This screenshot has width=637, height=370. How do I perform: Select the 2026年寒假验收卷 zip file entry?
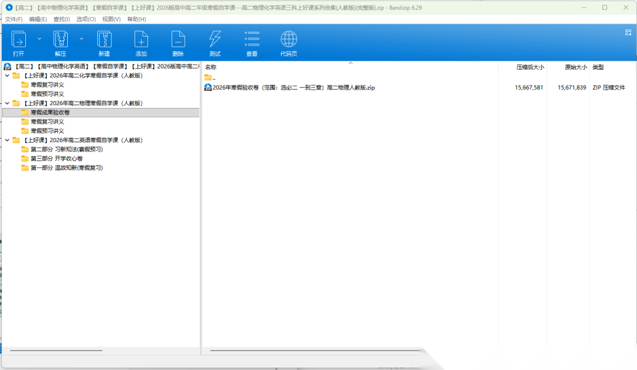[293, 88]
